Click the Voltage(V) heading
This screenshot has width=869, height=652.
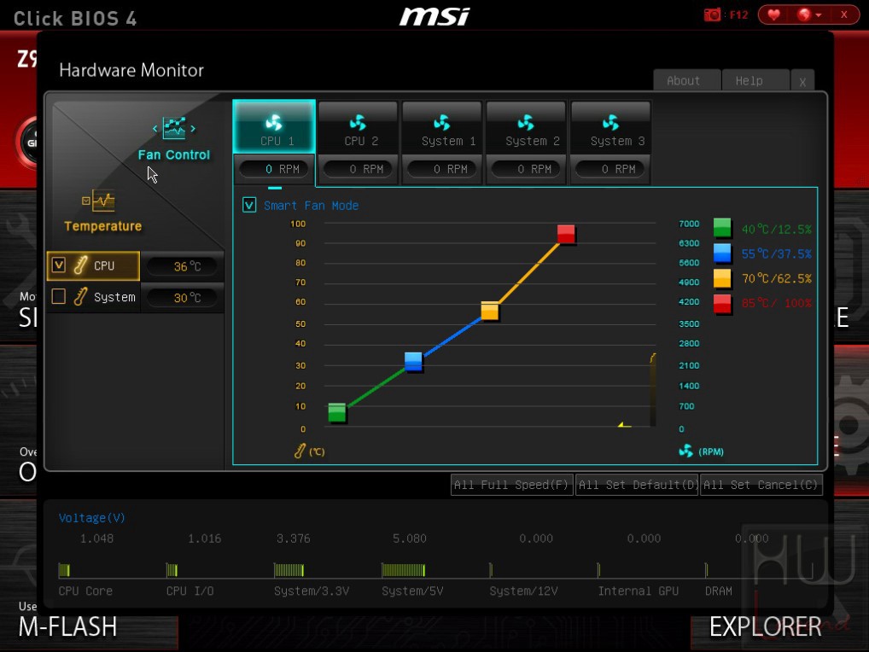[91, 517]
